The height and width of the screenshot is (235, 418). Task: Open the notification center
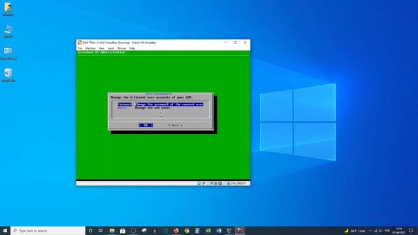tap(411, 230)
